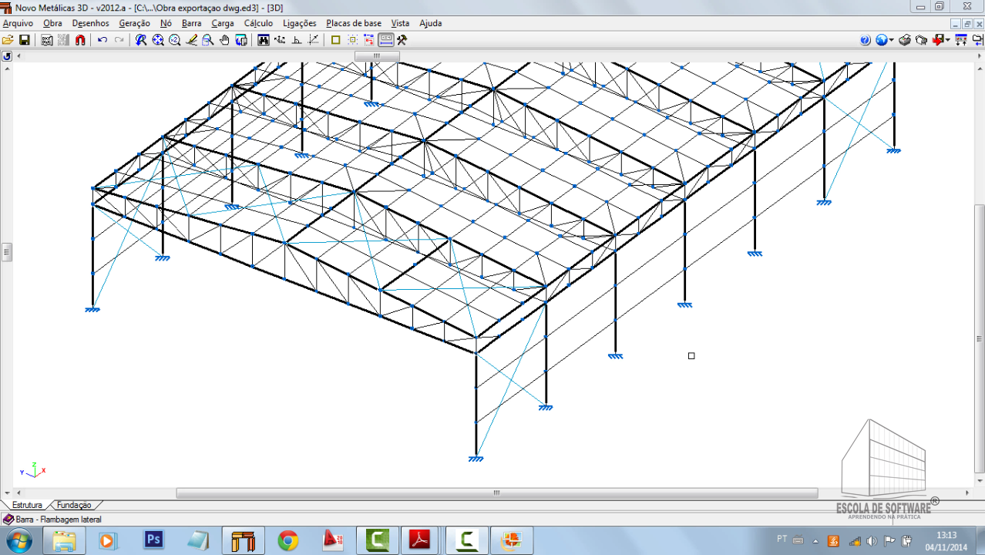Open help with the blue question mark
The width and height of the screenshot is (985, 555).
[x=866, y=40]
